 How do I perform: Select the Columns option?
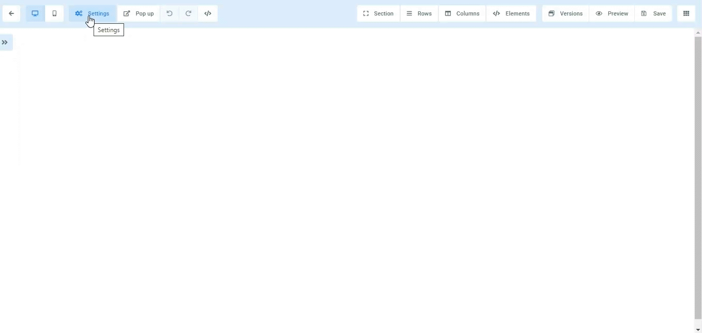tap(462, 13)
